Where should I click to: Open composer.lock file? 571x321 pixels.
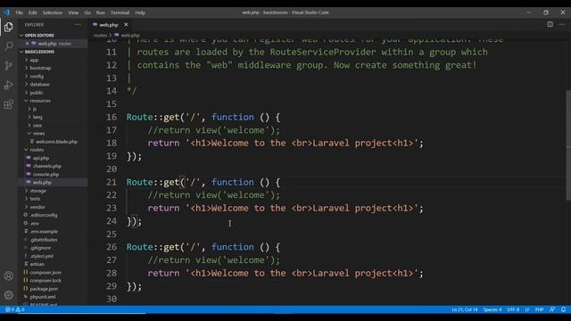tap(46, 281)
